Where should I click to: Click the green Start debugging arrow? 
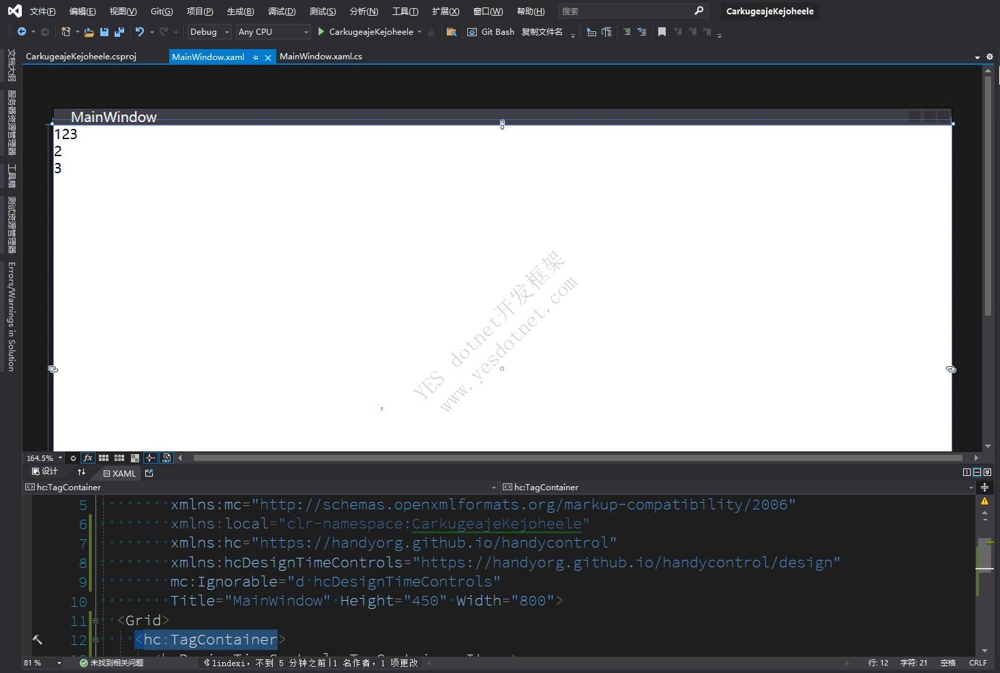321,32
